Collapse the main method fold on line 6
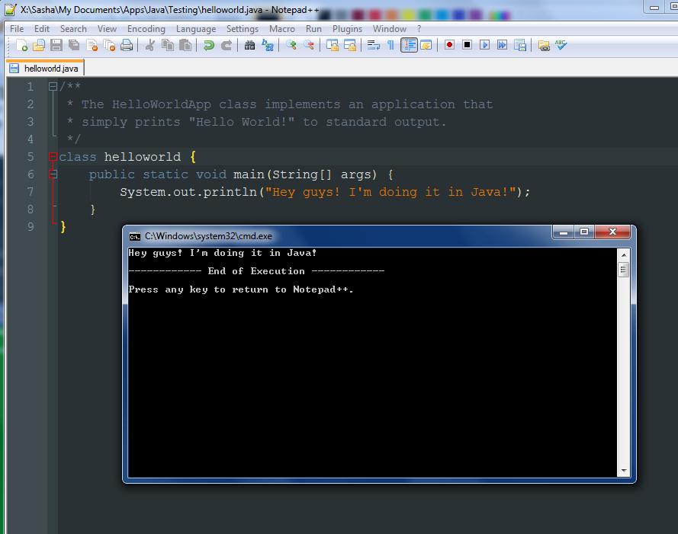The width and height of the screenshot is (678, 534). 53,174
